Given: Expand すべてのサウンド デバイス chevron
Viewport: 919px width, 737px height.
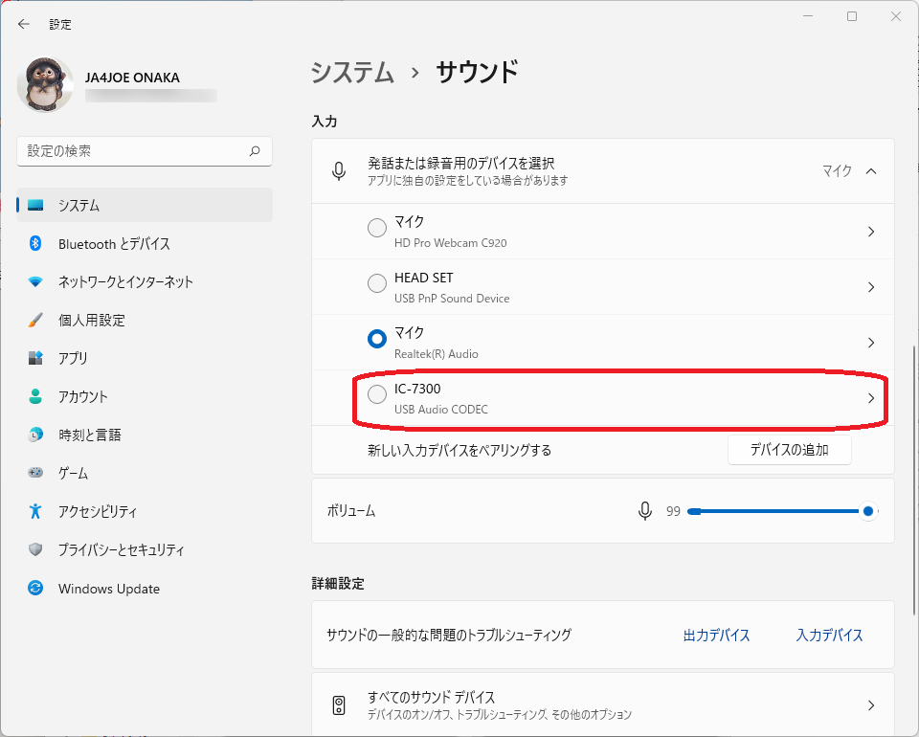Looking at the screenshot, I should pos(870,705).
